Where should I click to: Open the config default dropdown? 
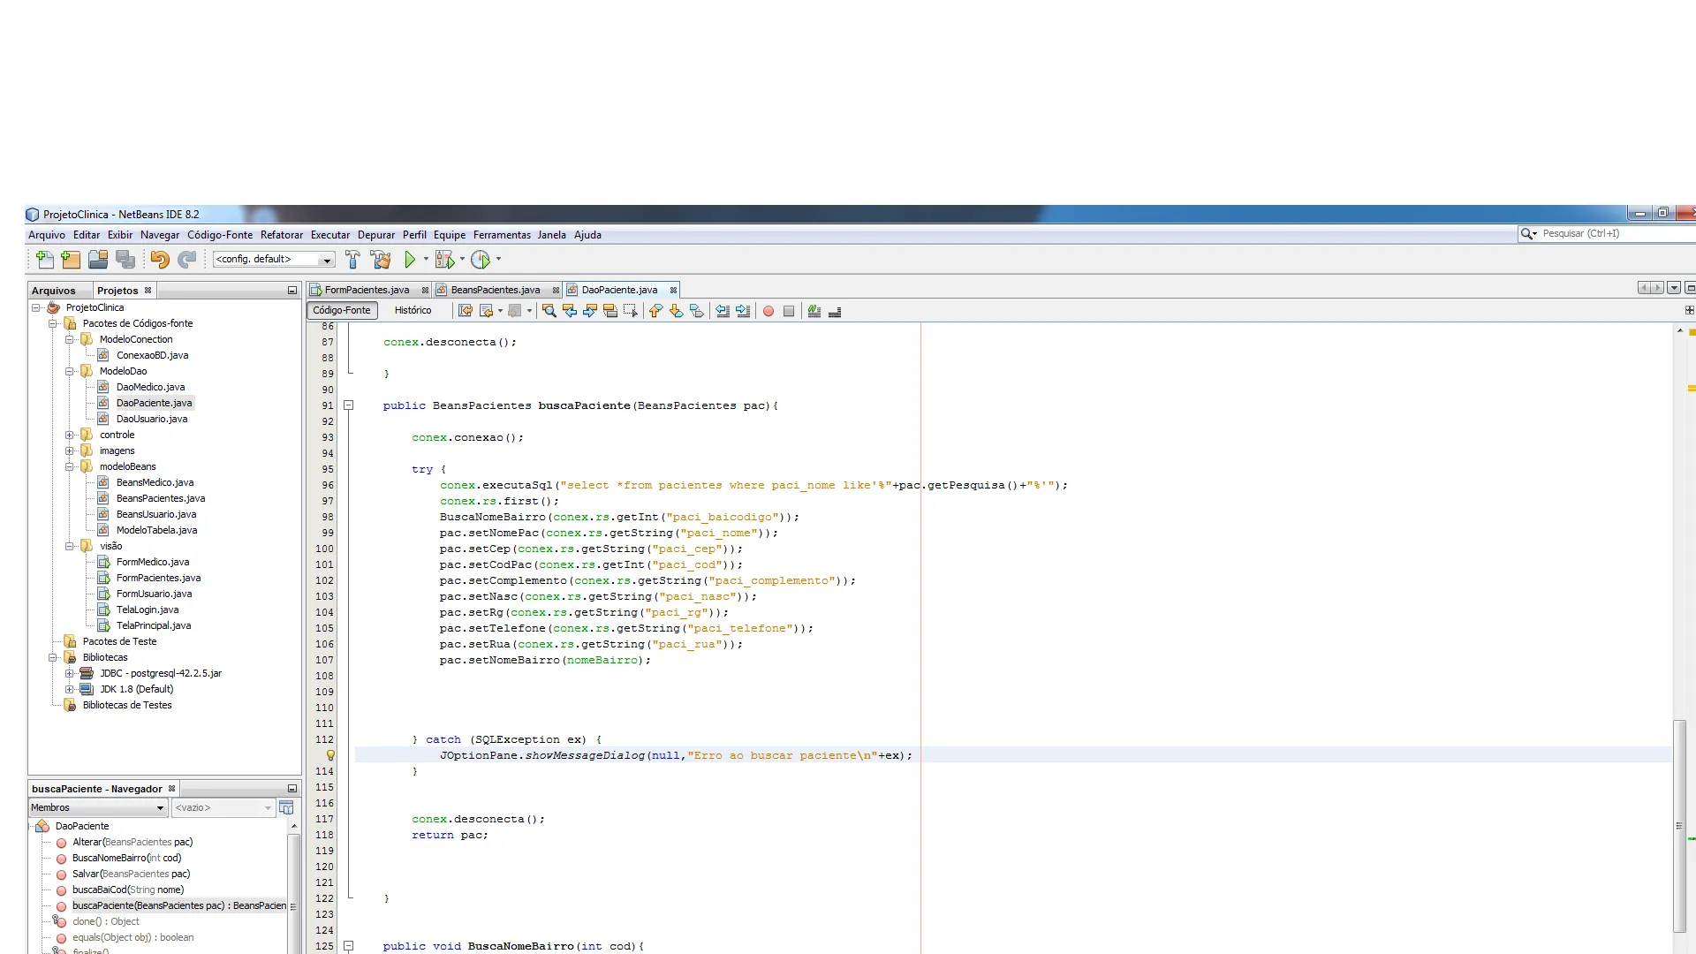click(327, 260)
